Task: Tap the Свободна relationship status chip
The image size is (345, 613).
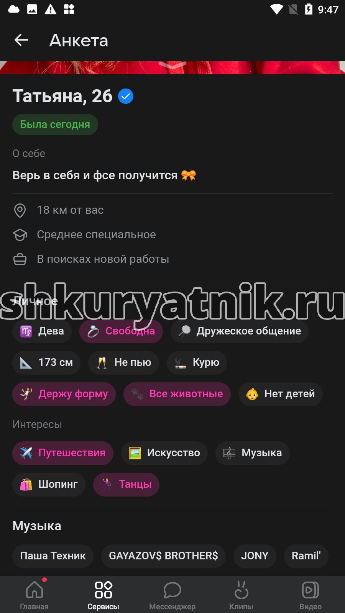Action: coord(121,331)
